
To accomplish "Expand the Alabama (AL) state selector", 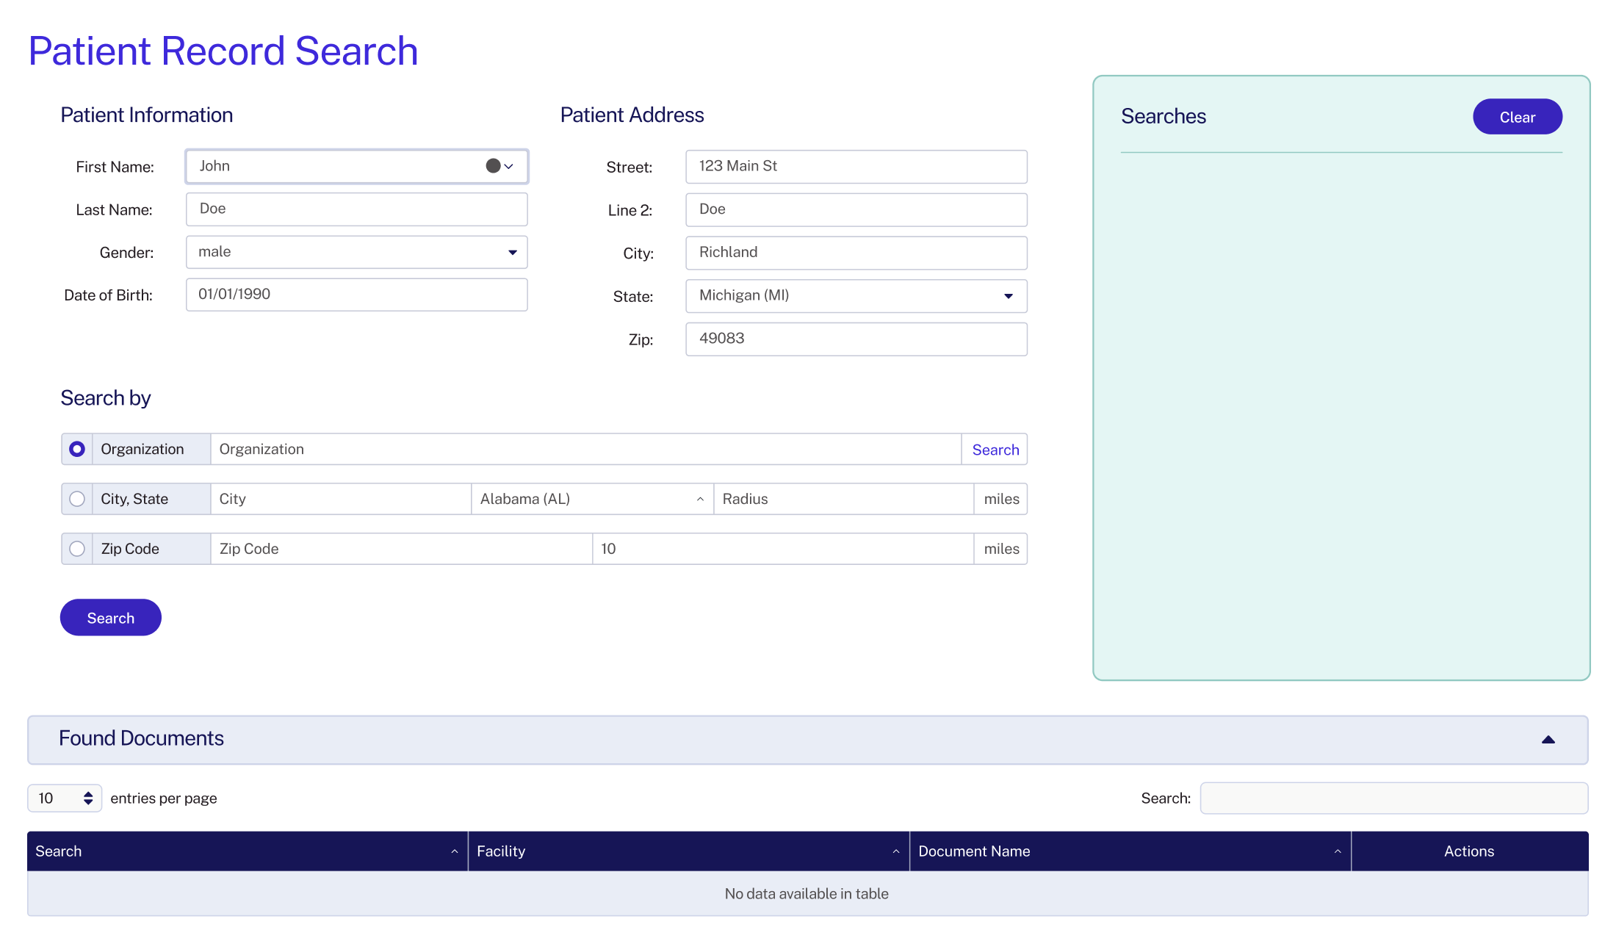I will [x=699, y=499].
